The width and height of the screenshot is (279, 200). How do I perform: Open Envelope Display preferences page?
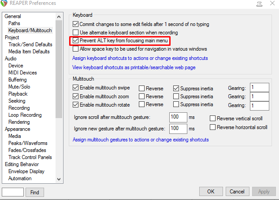click(x=26, y=171)
